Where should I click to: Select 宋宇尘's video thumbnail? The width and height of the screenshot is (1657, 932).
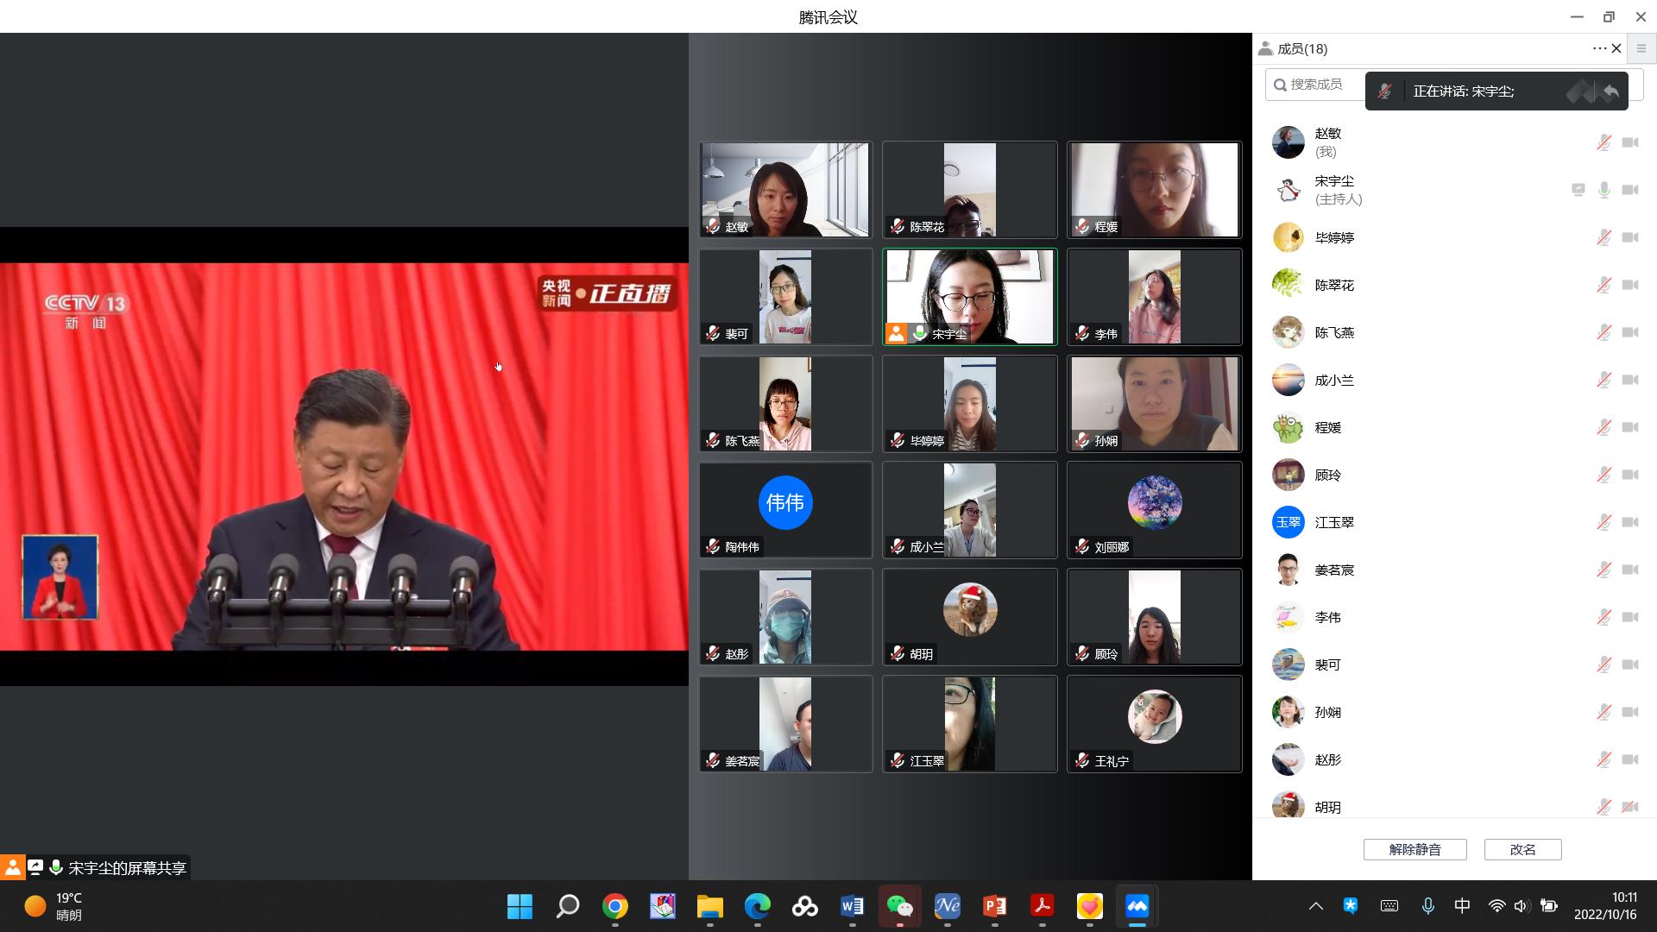pyautogui.click(x=969, y=297)
